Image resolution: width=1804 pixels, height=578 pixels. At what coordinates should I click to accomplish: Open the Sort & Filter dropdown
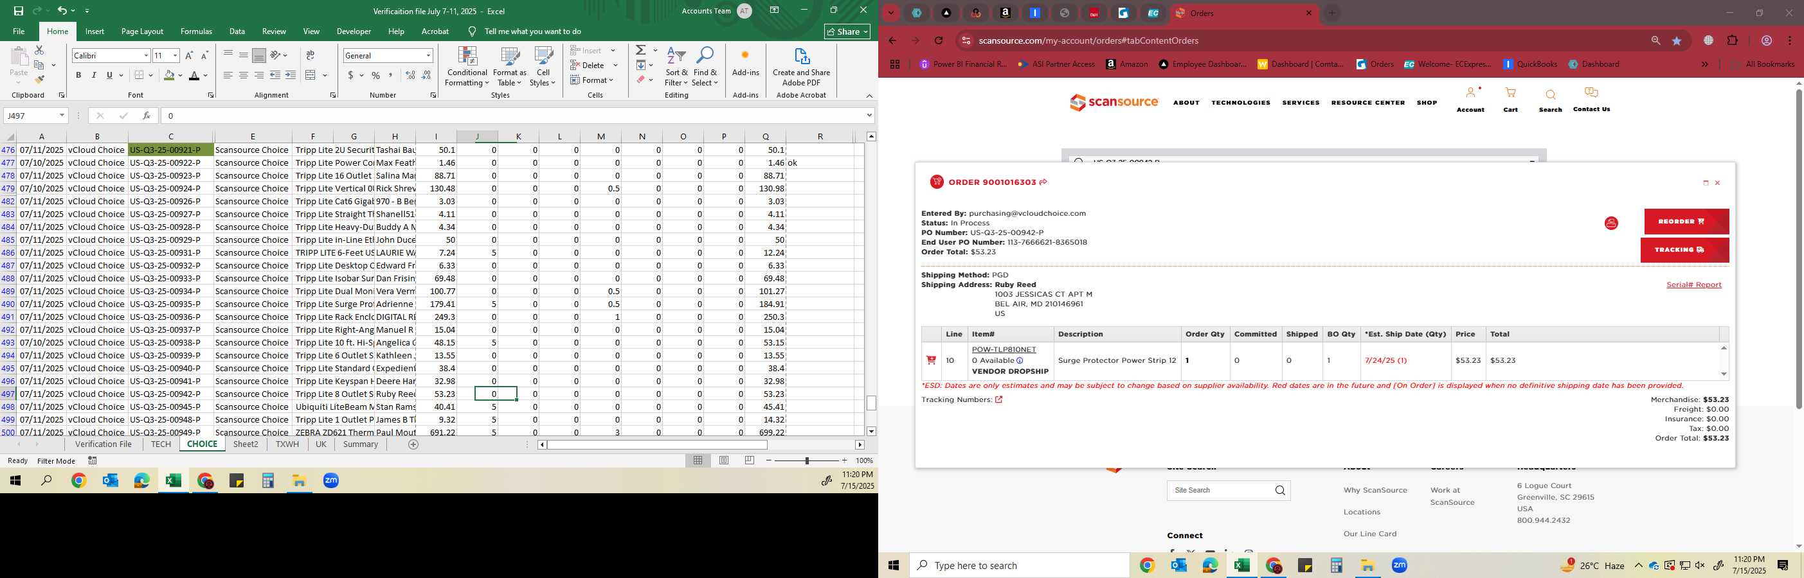[676, 67]
